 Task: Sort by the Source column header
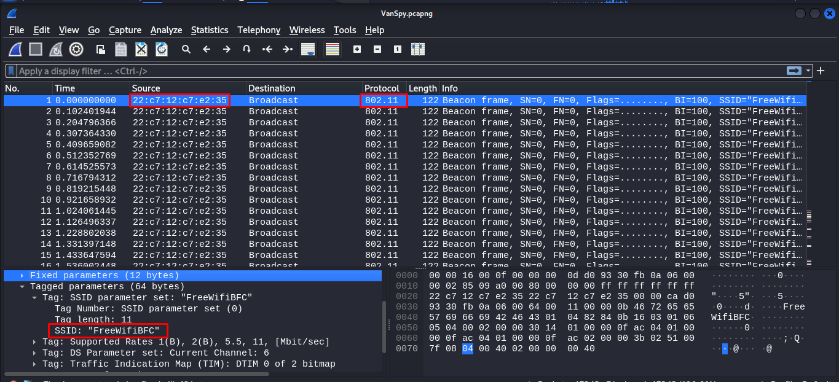point(188,88)
